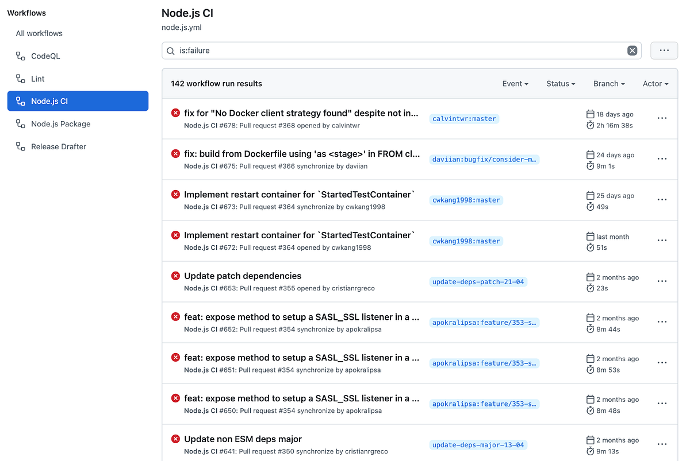
Task: Clear the is:failure search filter
Action: (632, 50)
